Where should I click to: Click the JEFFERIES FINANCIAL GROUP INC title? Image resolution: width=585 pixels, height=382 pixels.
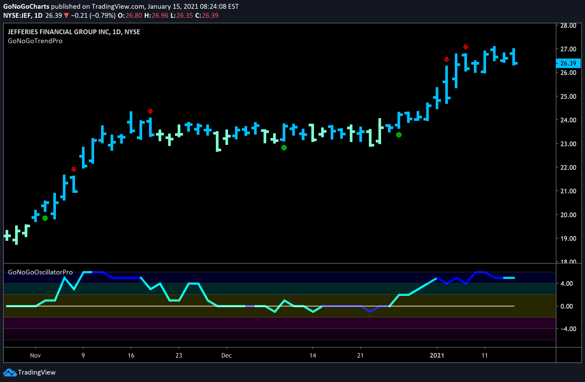pyautogui.click(x=74, y=32)
